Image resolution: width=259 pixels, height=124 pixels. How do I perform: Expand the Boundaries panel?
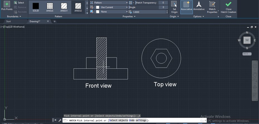pos(14,16)
